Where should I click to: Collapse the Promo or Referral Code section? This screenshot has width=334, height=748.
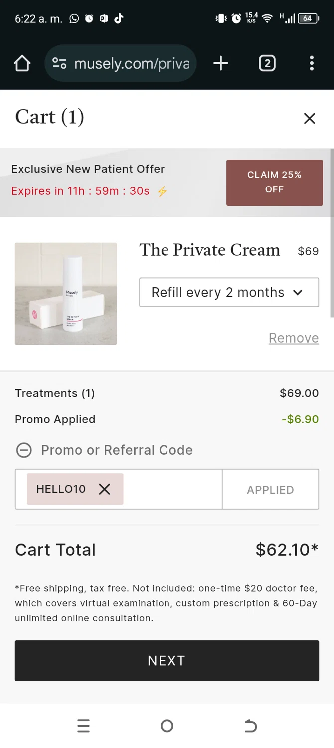[24, 450]
